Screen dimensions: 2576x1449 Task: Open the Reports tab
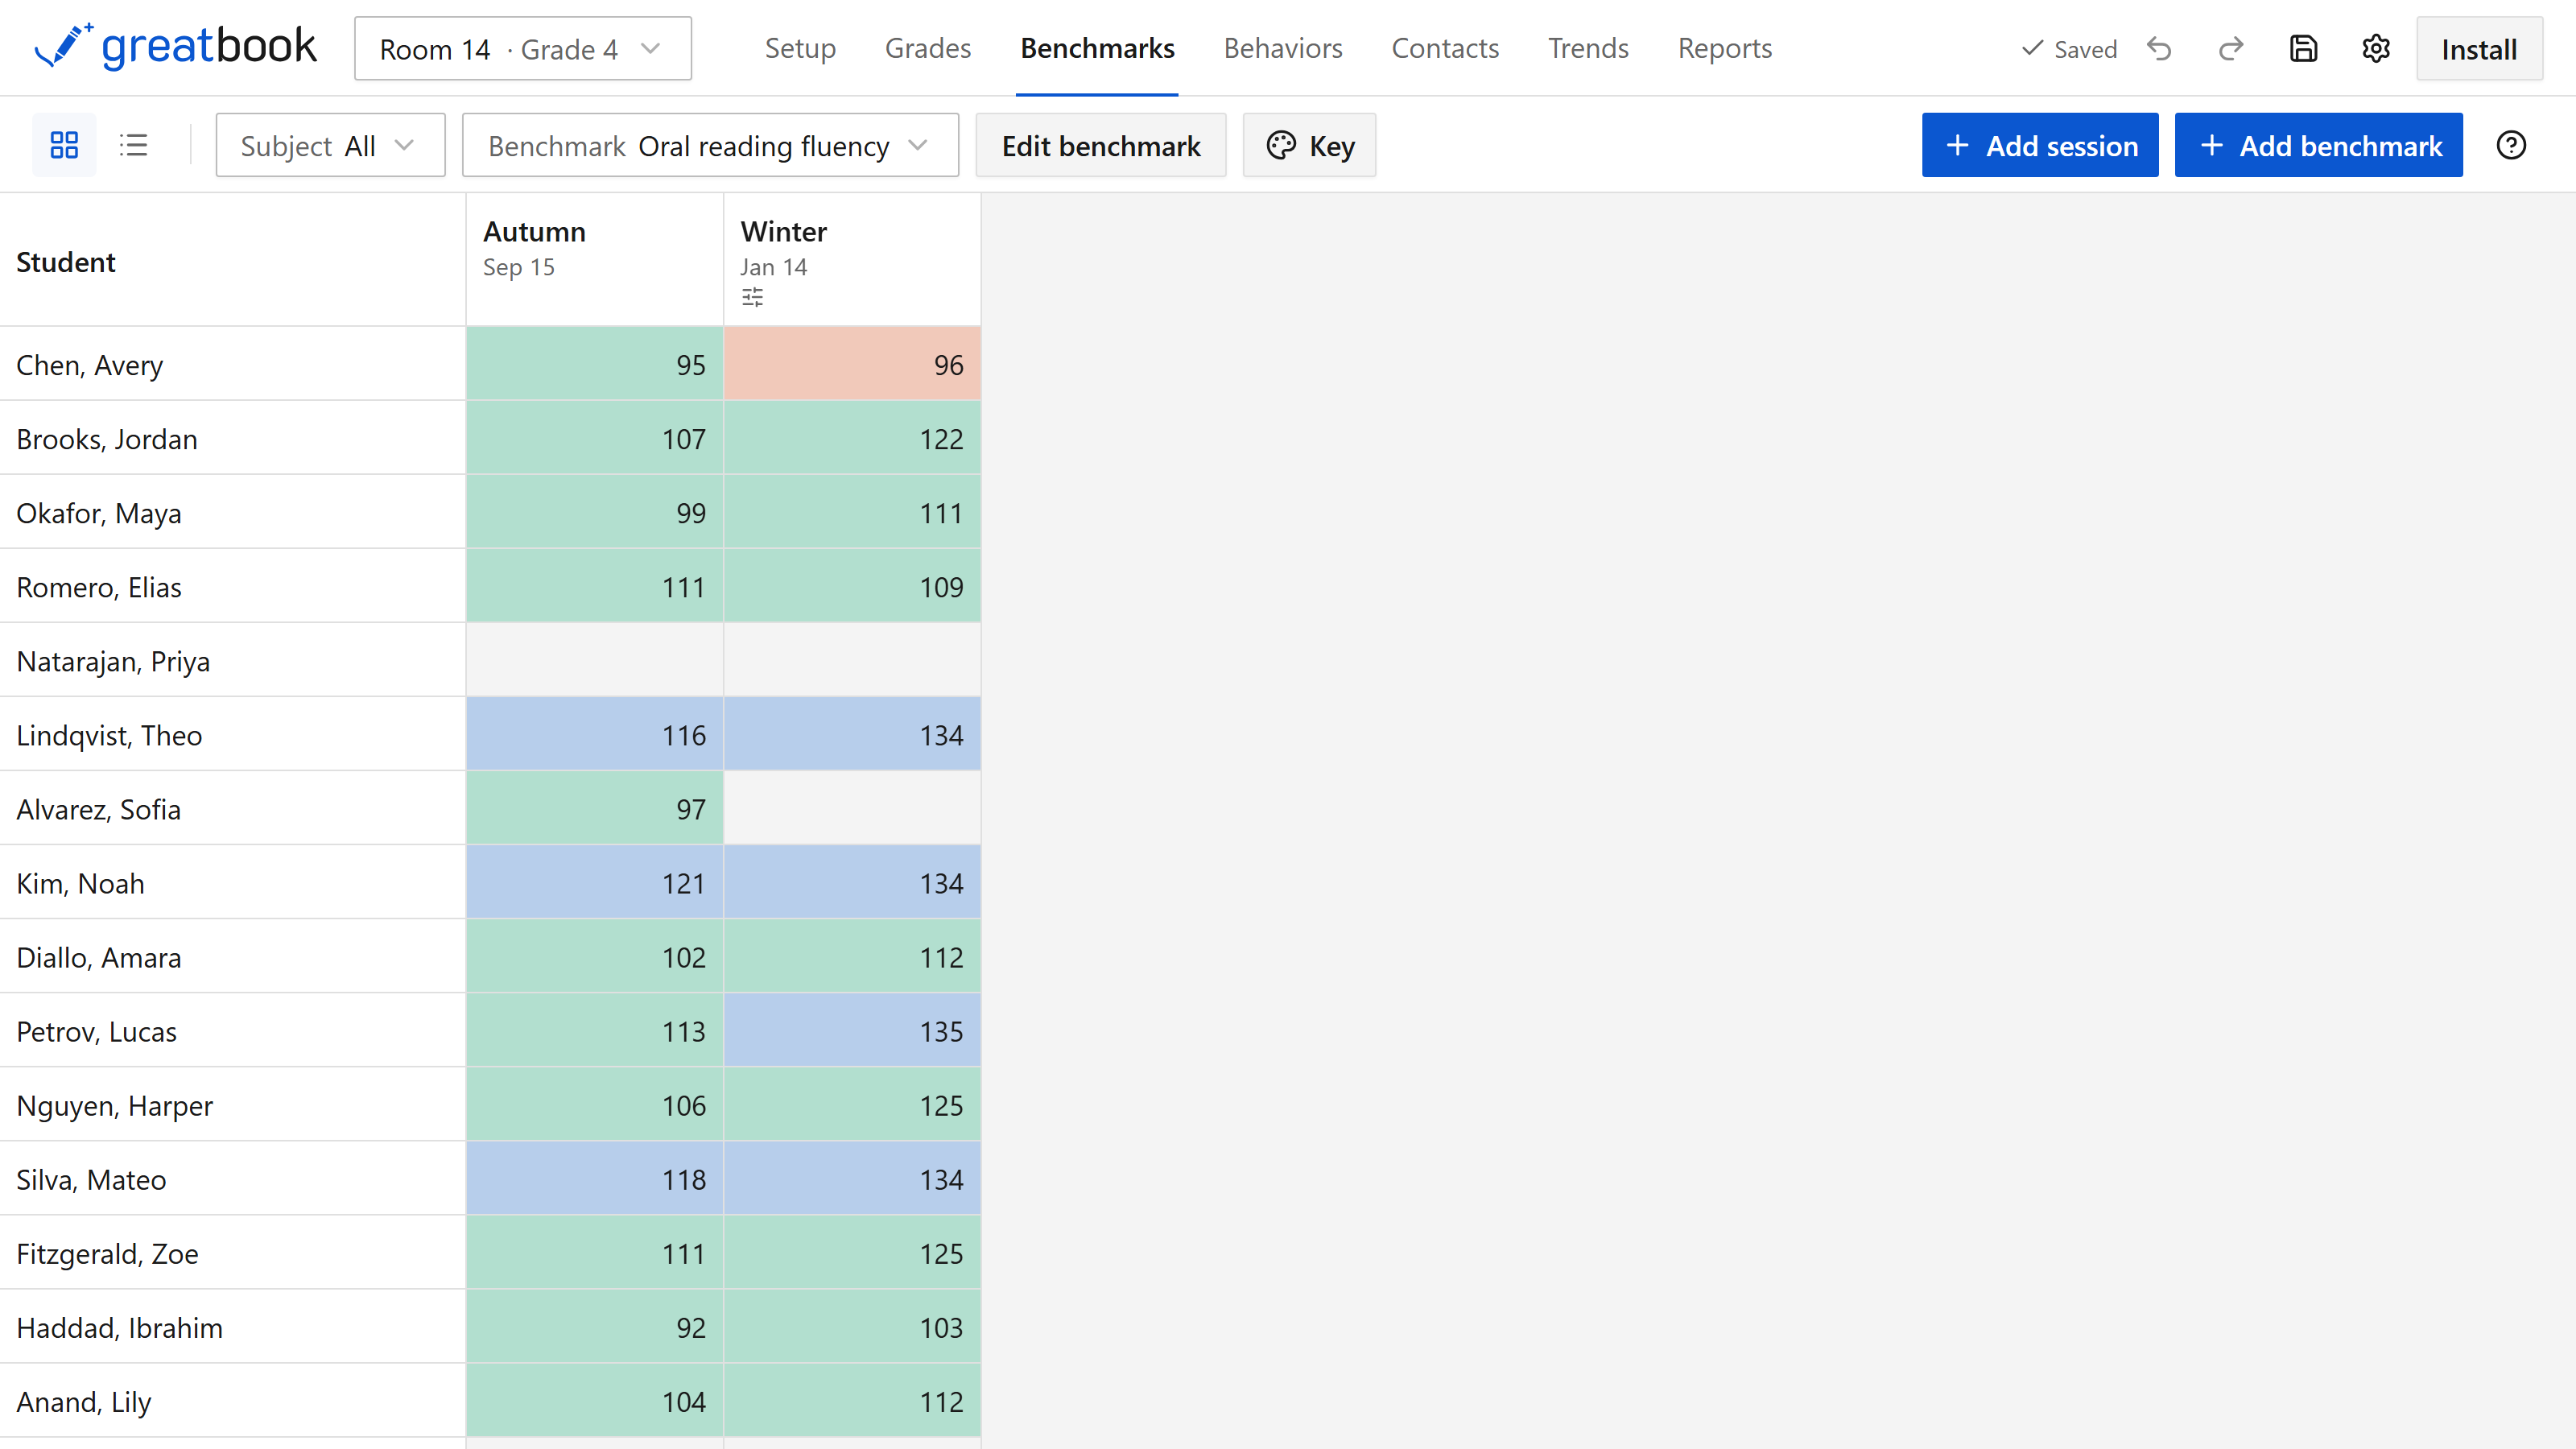[1725, 48]
